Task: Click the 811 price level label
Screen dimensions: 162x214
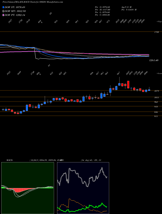Action: [156, 116]
